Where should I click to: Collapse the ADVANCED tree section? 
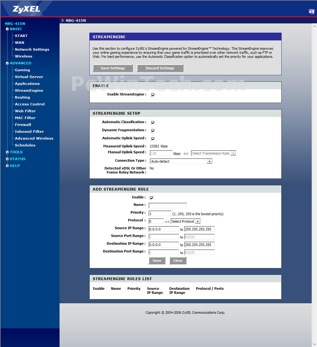point(7,63)
